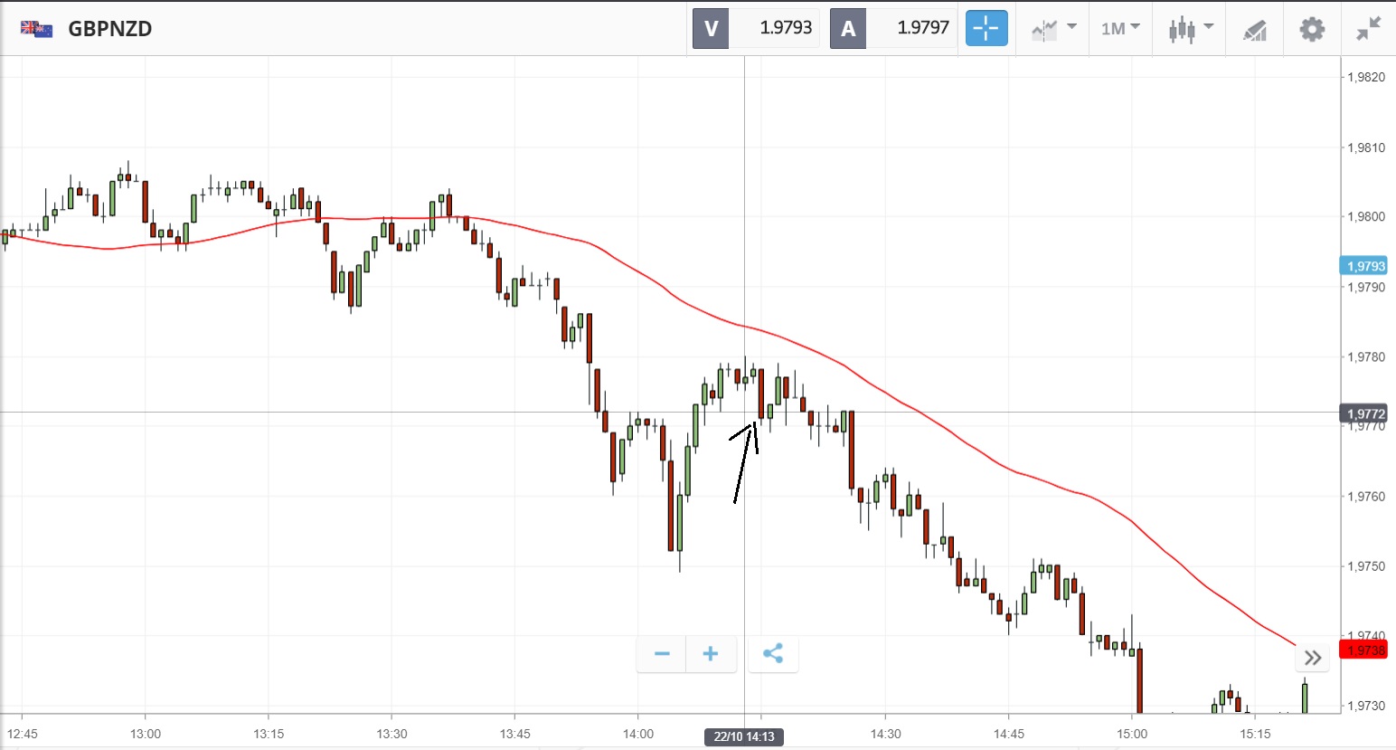Click the A buy price 1.9797 button

[893, 28]
